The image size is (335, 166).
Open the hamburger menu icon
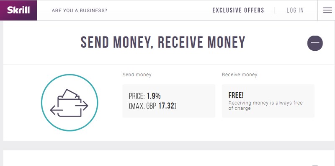[327, 10]
